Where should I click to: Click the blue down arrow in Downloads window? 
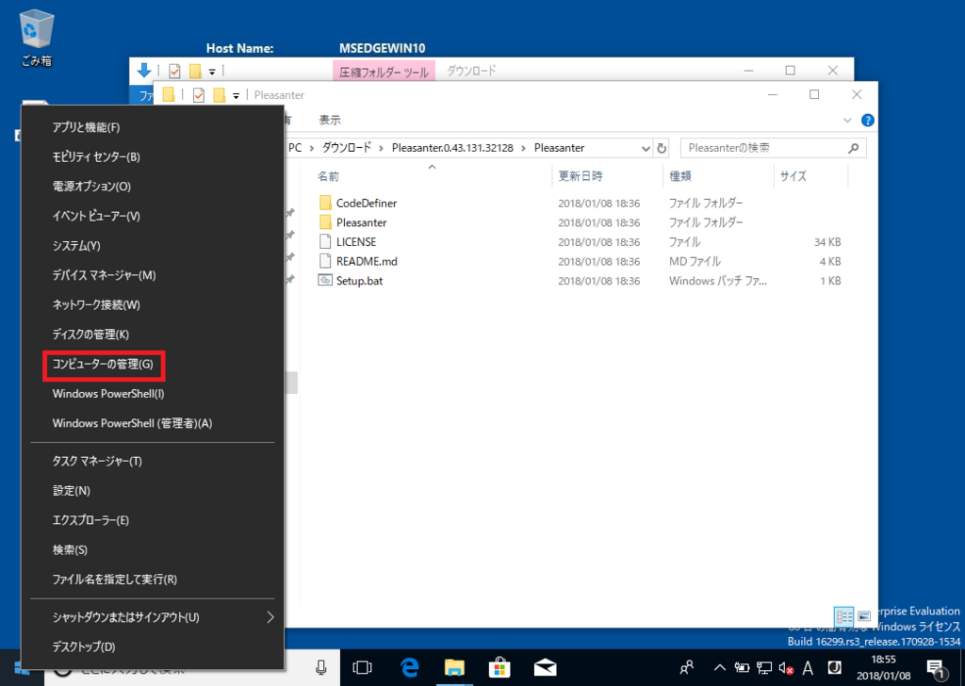pos(144,71)
